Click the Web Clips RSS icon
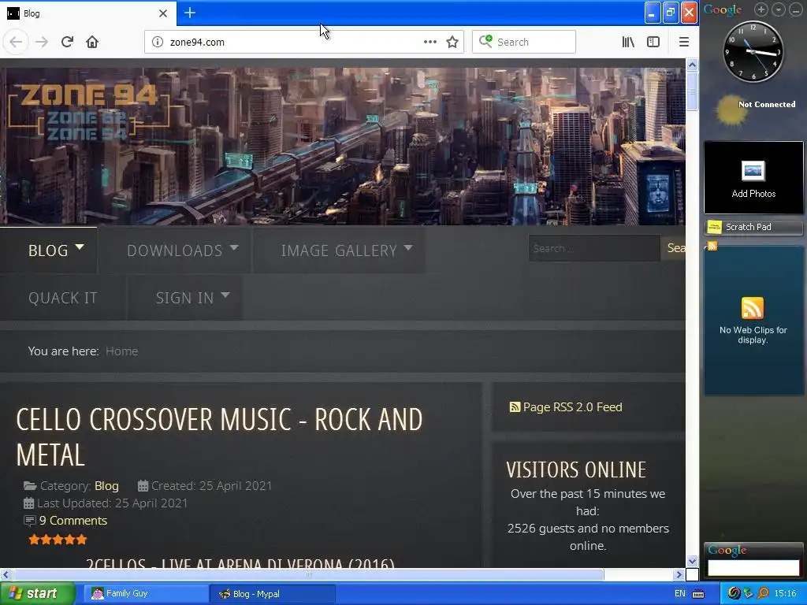Viewport: 807px width, 605px height. (753, 308)
